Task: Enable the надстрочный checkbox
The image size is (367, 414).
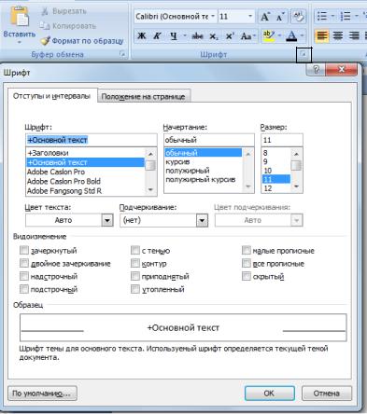Action: coord(24,276)
